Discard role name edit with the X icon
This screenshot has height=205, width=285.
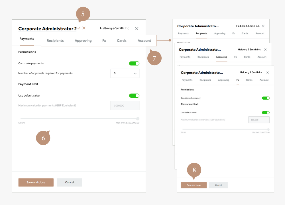[x=84, y=28]
